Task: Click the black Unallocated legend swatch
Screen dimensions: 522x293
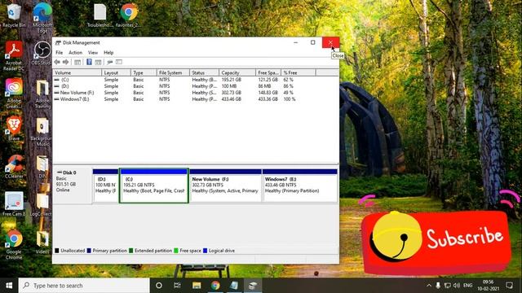Action: coord(56,251)
